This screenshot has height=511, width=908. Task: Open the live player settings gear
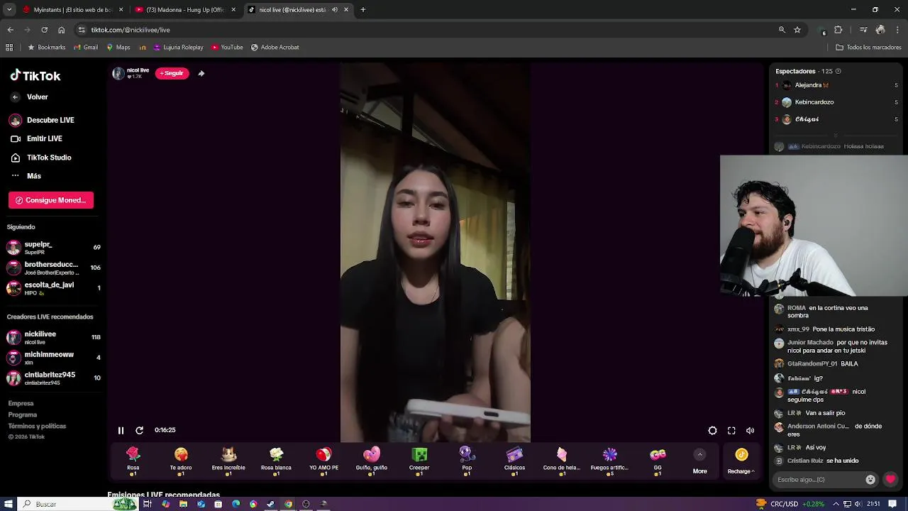[x=712, y=430]
